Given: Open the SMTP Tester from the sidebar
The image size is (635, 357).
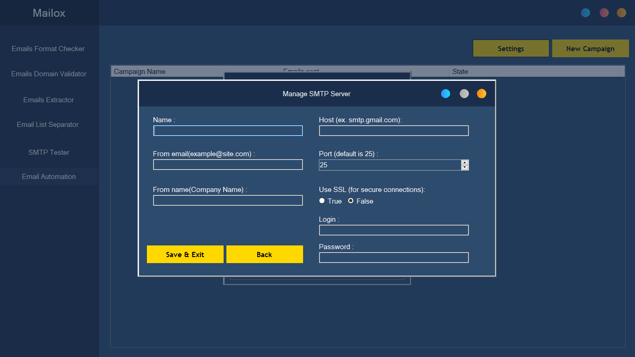Looking at the screenshot, I should click(48, 152).
